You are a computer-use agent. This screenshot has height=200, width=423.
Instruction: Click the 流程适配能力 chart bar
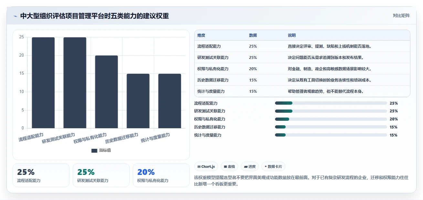(x=43, y=83)
